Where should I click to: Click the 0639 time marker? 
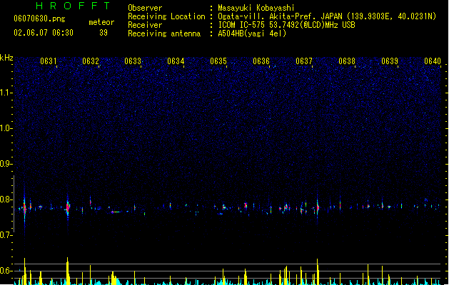click(390, 61)
